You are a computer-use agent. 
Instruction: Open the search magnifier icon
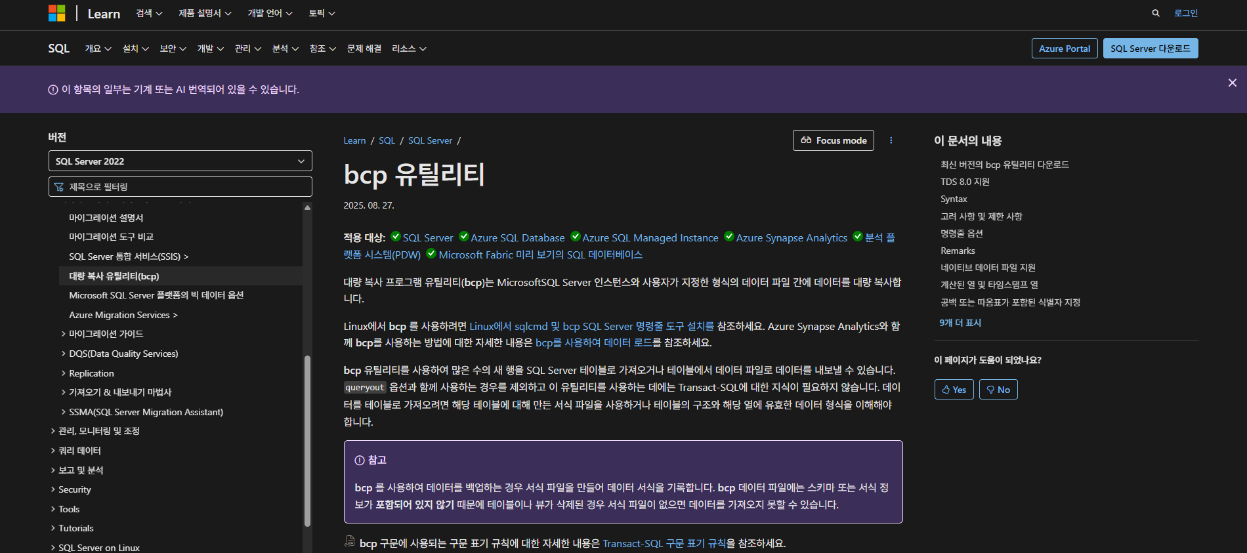[1156, 13]
